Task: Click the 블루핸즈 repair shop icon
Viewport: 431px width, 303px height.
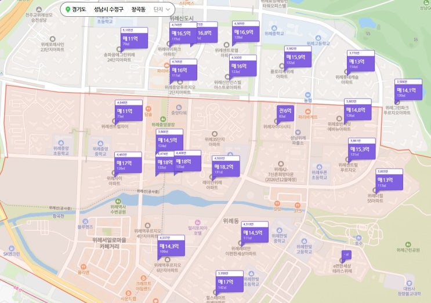Action: point(85,221)
